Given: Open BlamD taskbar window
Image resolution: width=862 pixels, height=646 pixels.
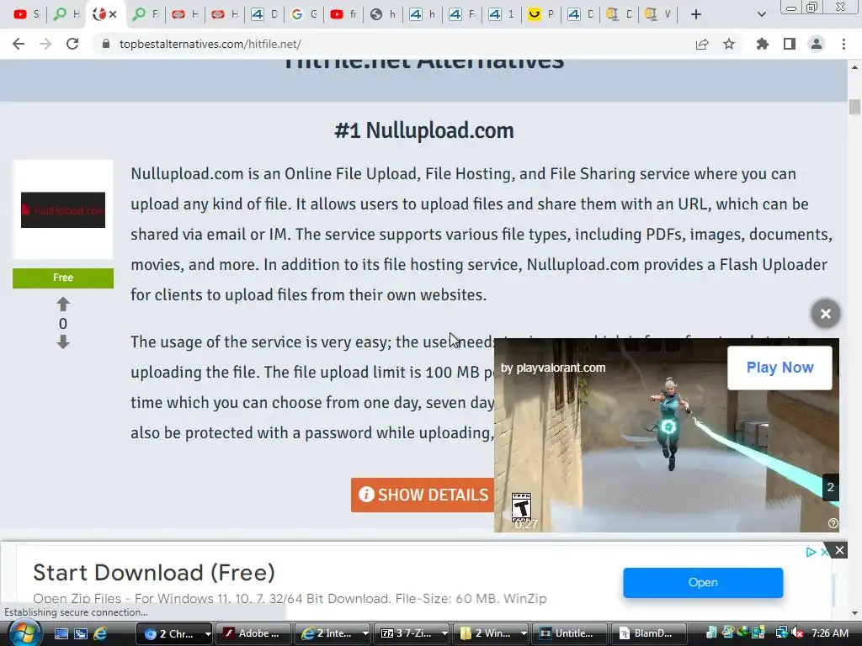Looking at the screenshot, I should (x=649, y=633).
